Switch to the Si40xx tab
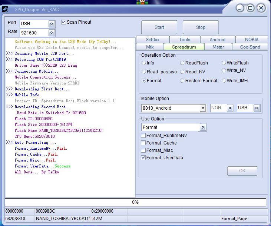Viewport: 271px width, 226px height. click(153, 40)
